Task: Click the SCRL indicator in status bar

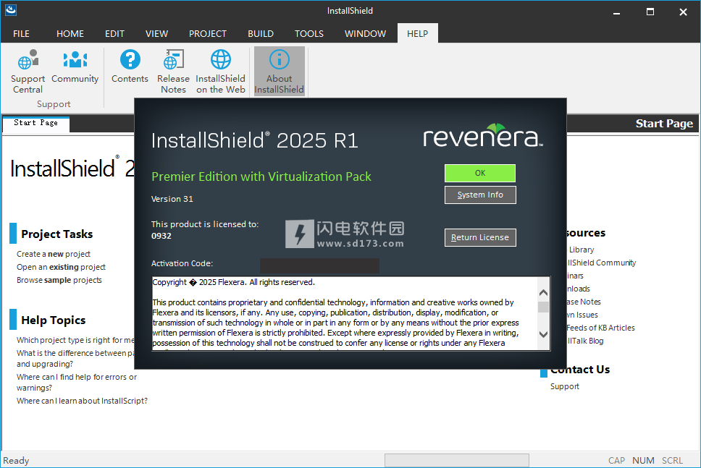Action: pyautogui.click(x=672, y=461)
